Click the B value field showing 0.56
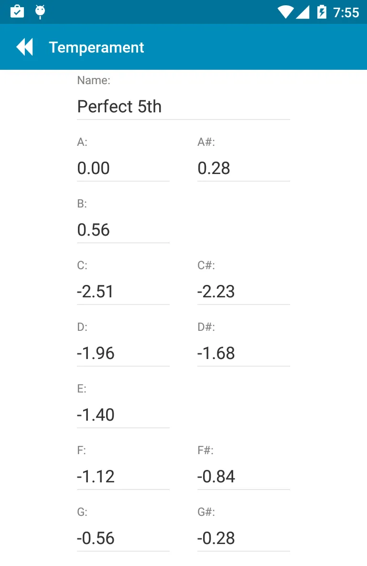The height and width of the screenshot is (566, 367). click(x=123, y=230)
